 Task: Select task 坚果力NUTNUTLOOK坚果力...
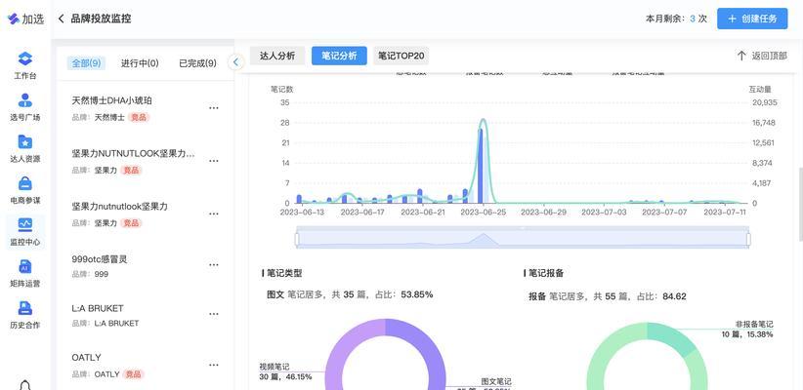point(133,153)
